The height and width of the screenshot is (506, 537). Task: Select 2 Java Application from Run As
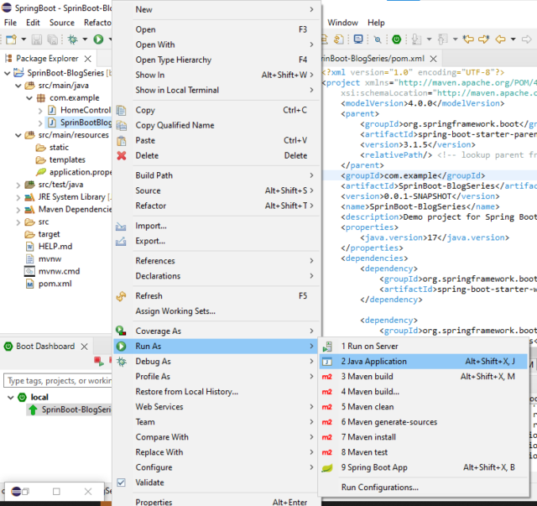423,362
